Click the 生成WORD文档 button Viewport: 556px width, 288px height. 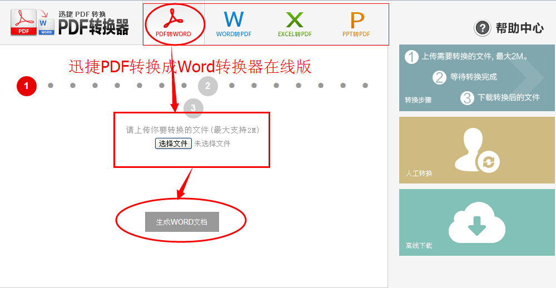pos(182,222)
